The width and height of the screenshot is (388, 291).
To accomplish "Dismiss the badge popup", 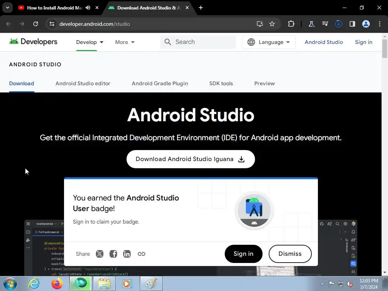I will (x=290, y=254).
